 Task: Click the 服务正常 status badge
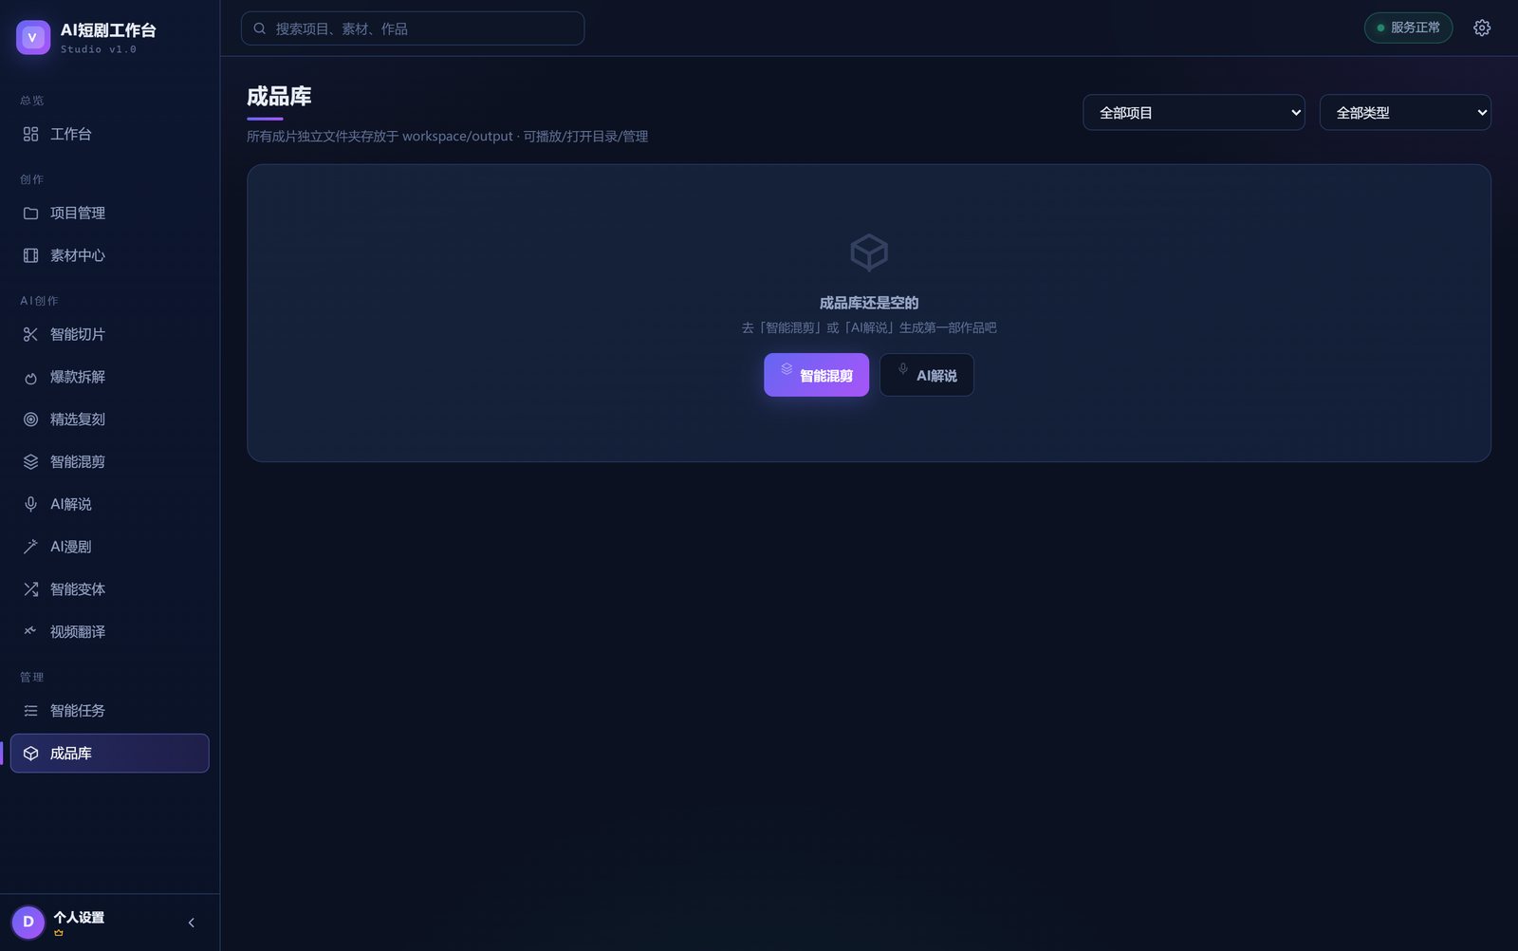tap(1408, 28)
